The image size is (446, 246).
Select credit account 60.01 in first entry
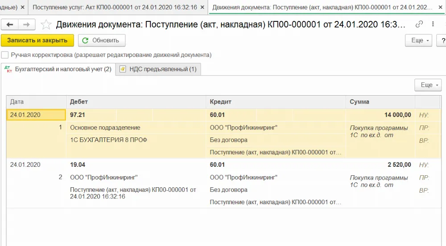217,115
